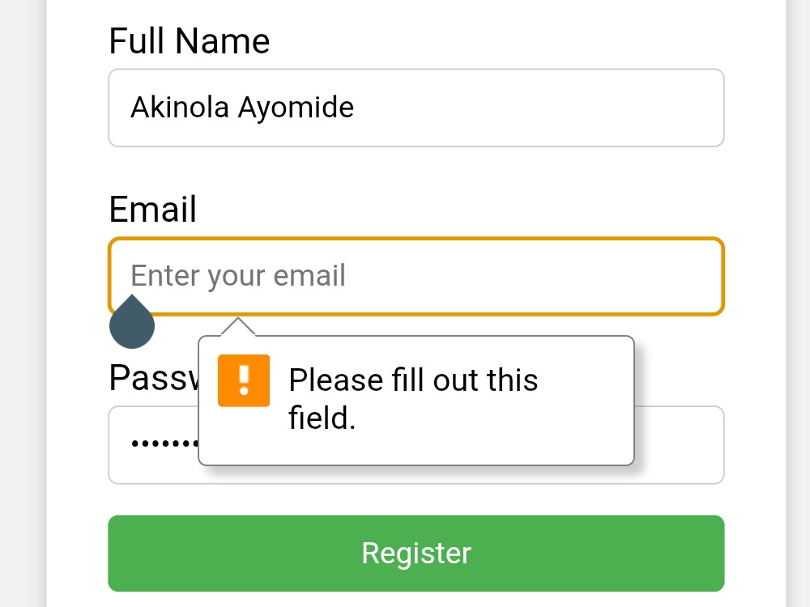Tap the teal teardrop cursor handle
The image size is (810, 607).
[132, 322]
